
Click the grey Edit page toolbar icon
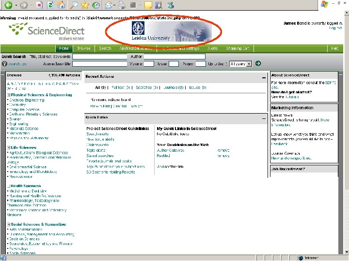tap(133, 5)
